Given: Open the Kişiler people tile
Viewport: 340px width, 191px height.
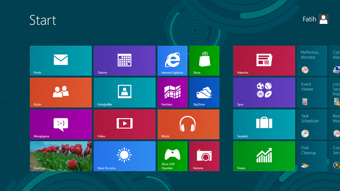Looking at the screenshot, I should [61, 92].
